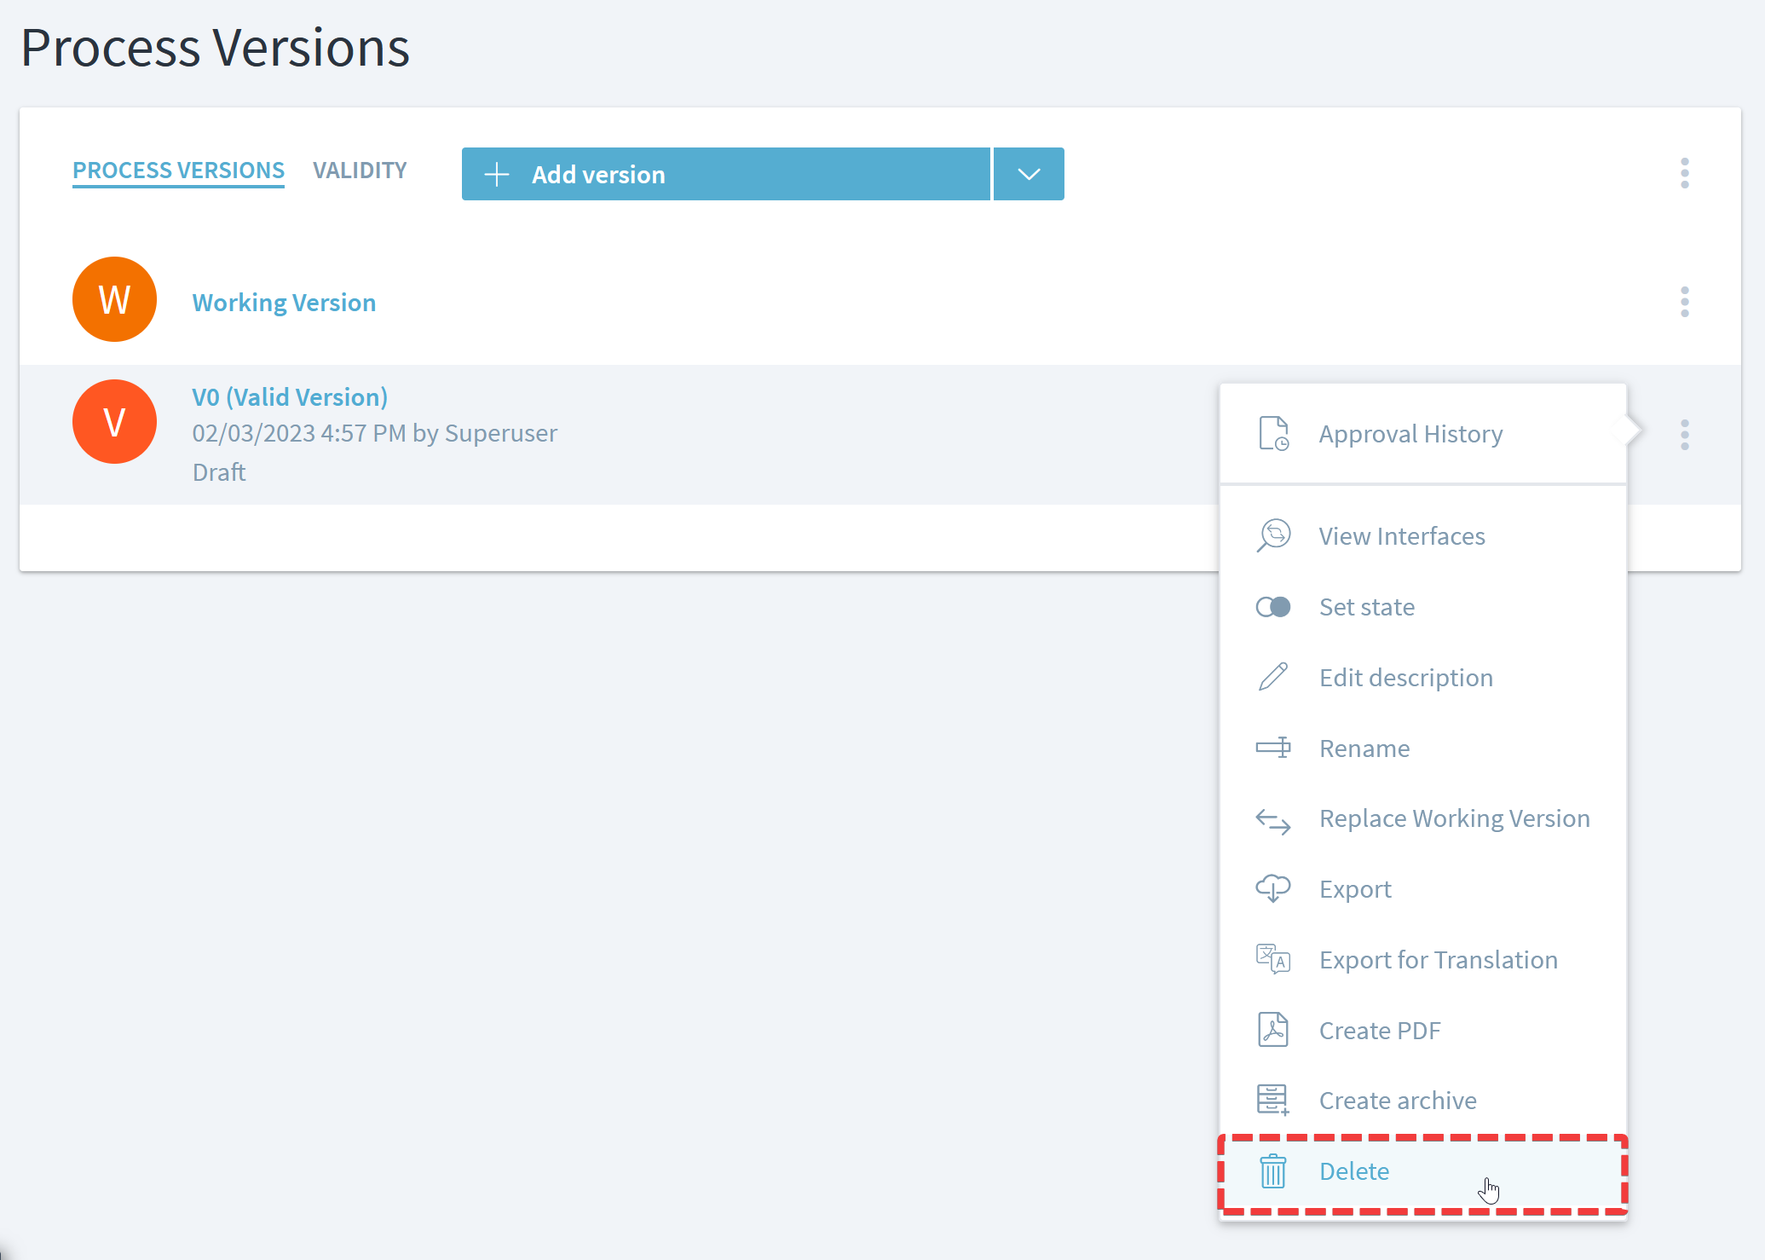Expand the Add version dropdown arrow
1765x1260 pixels.
[1029, 174]
